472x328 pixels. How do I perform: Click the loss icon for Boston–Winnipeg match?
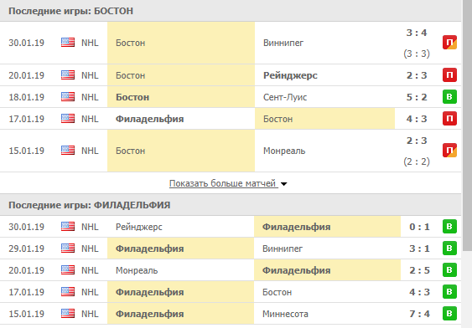point(449,43)
